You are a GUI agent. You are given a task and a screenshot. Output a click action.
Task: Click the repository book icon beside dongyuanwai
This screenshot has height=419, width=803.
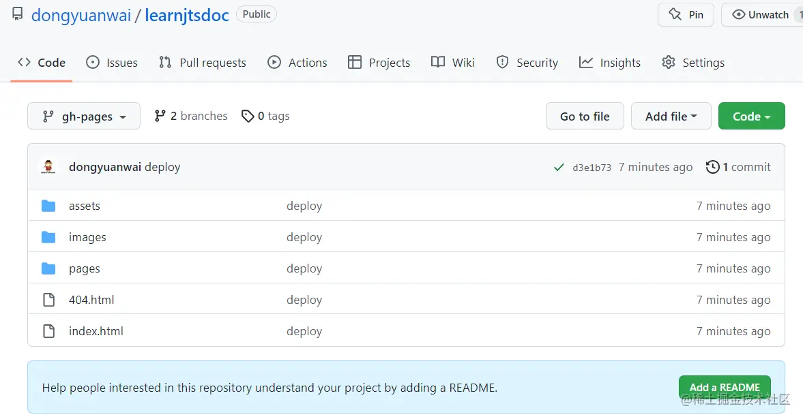pos(18,14)
